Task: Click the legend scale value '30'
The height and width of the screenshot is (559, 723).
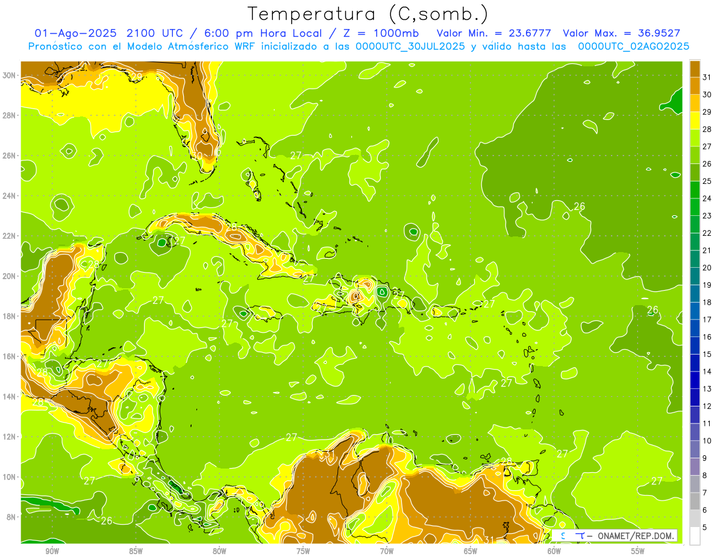Action: pyautogui.click(x=708, y=94)
